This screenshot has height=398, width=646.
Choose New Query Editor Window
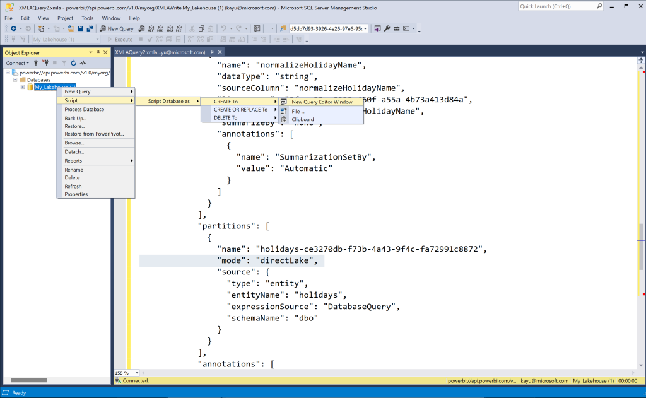(321, 102)
